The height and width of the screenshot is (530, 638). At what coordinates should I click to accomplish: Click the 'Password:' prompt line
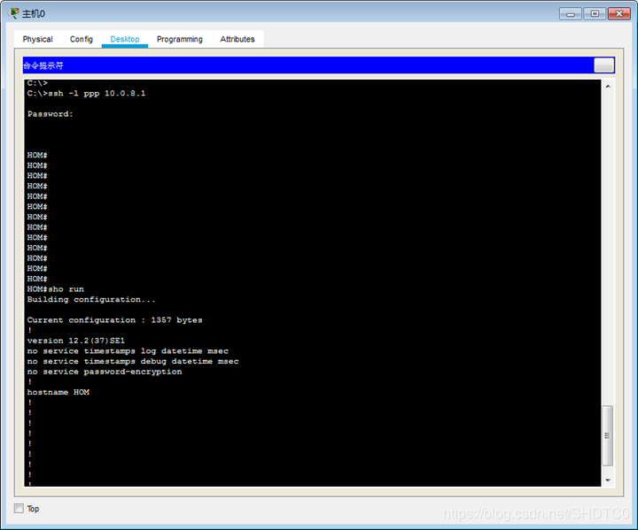click(50, 114)
